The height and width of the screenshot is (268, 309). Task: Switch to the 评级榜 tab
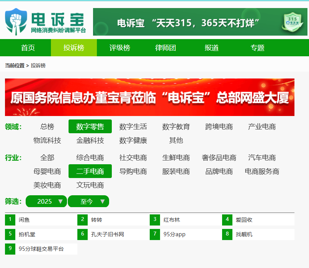(x=120, y=48)
